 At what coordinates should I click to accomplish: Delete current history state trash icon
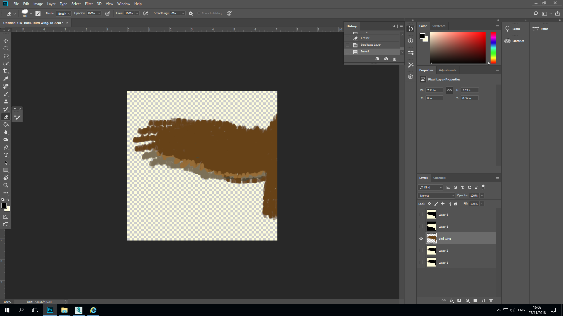(x=394, y=59)
